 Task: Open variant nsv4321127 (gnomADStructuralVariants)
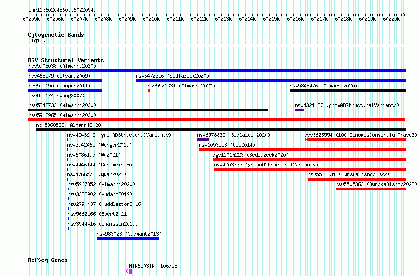[x=347, y=105]
